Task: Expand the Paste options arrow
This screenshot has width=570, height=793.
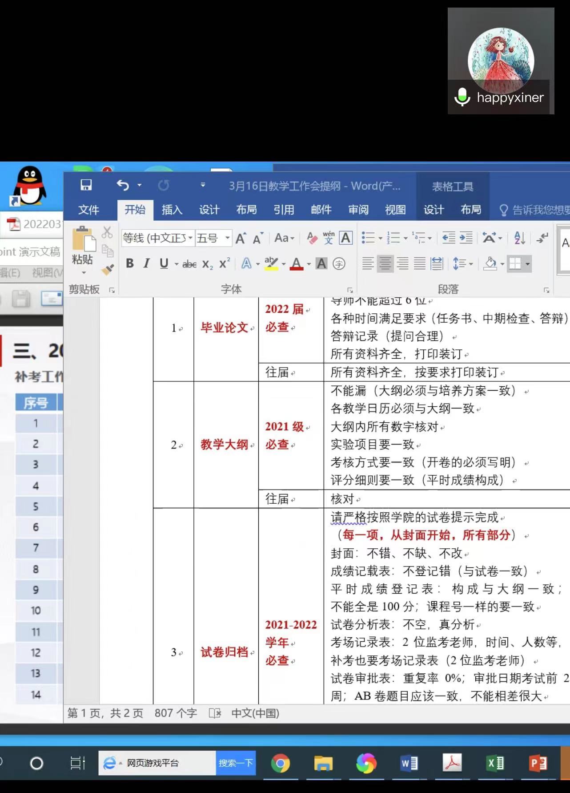Action: 83,272
